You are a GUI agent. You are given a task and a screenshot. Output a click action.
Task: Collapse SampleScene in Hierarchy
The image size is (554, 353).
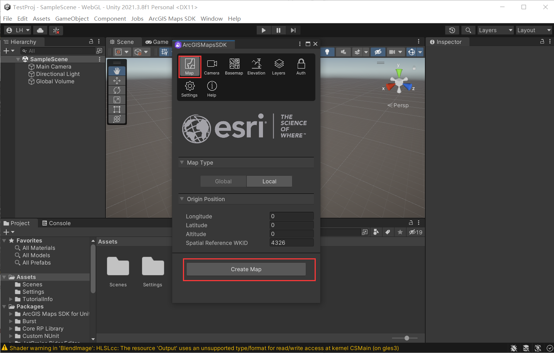coord(18,59)
